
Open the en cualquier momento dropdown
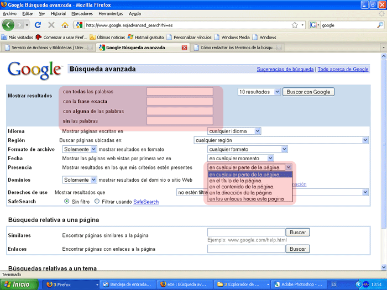240,159
